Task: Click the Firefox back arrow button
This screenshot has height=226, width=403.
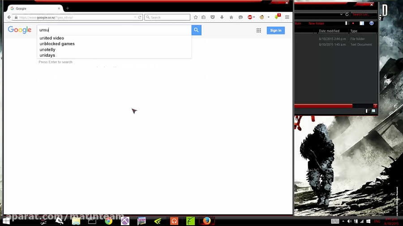Action: 9,17
